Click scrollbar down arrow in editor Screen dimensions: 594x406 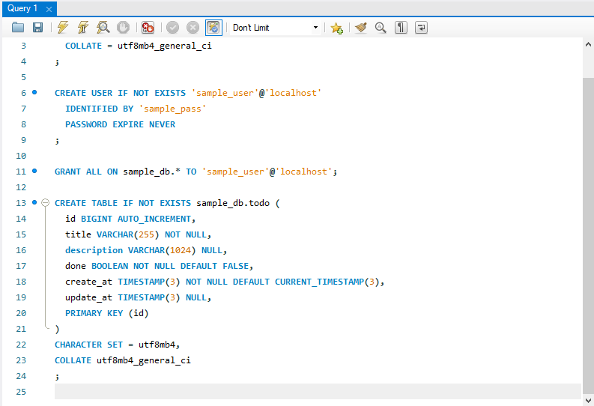(588, 400)
